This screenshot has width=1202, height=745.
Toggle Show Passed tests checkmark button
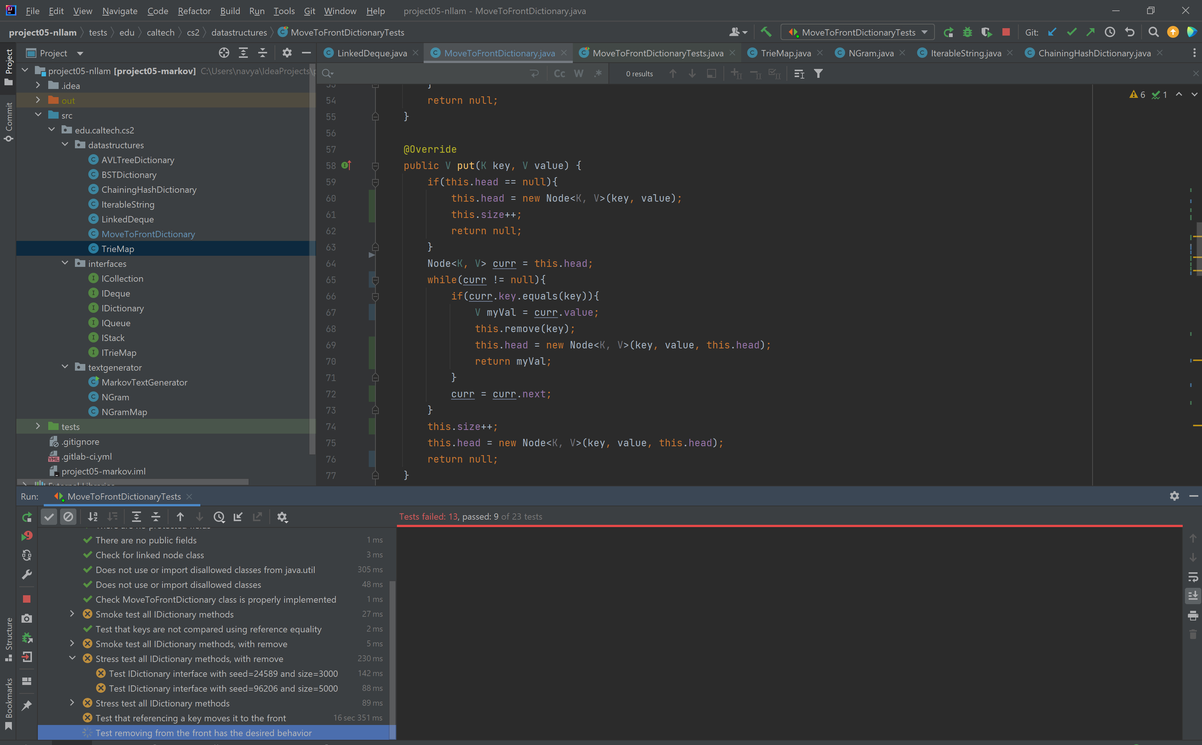(49, 516)
